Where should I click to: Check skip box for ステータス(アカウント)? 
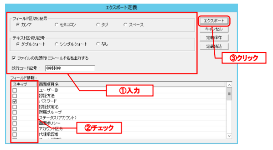click(15, 118)
